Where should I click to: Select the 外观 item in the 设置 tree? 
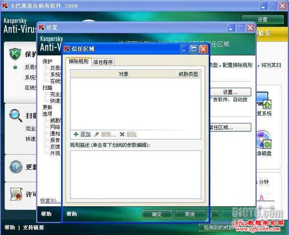pos(55,153)
